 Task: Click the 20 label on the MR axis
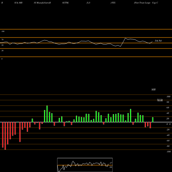[168, 119]
